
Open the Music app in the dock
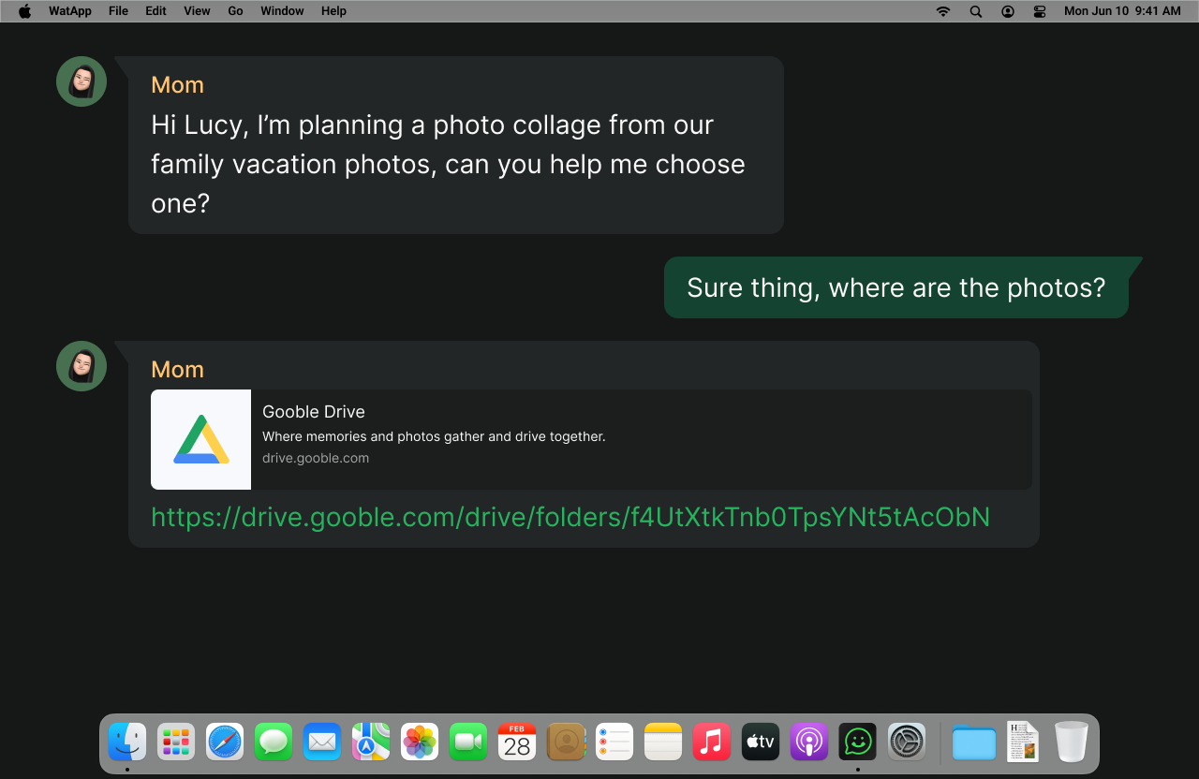pos(712,742)
